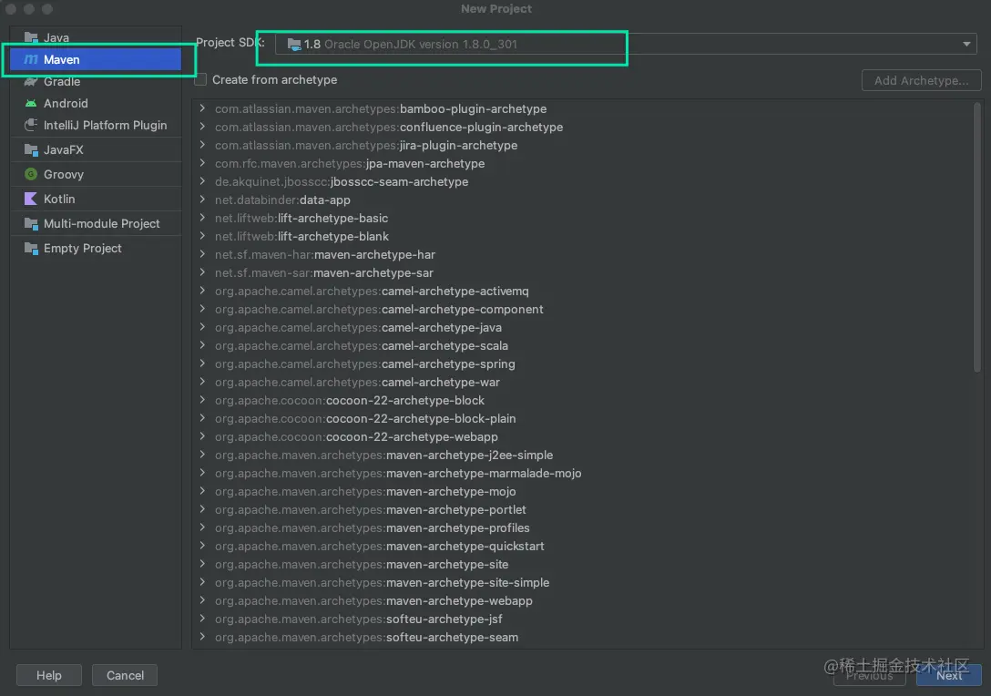Viewport: 991px width, 696px height.
Task: Click the JDK folder icon in the SDK field
Action: tap(294, 45)
